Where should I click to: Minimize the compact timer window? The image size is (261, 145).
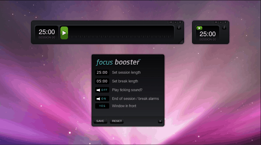coord(221,22)
